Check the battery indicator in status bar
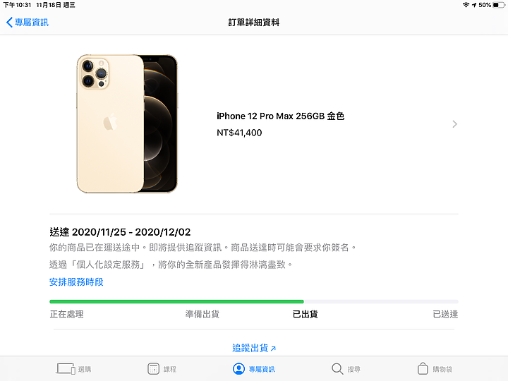 tap(499, 5)
